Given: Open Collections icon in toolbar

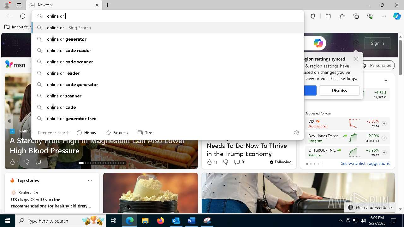Looking at the screenshot, I should 356,16.
